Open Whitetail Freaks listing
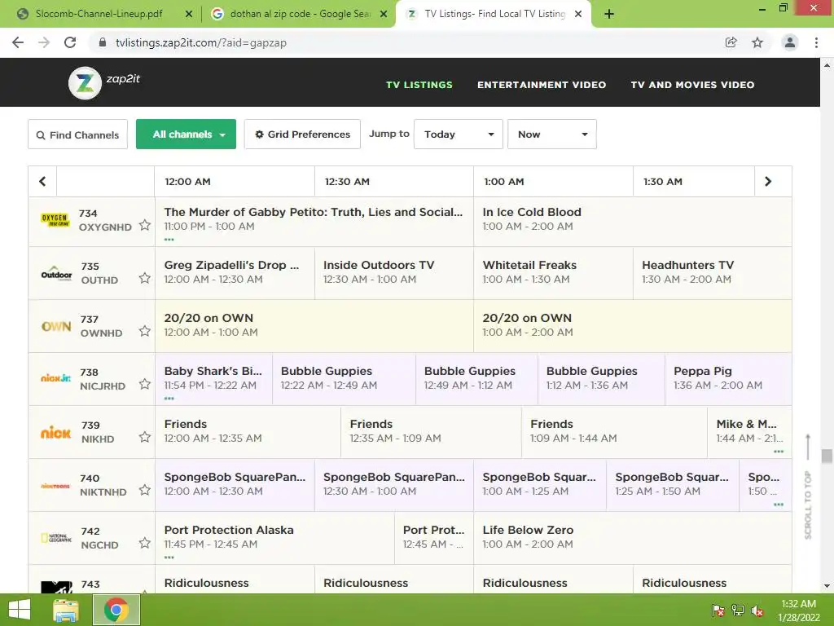The height and width of the screenshot is (626, 834). (553, 272)
